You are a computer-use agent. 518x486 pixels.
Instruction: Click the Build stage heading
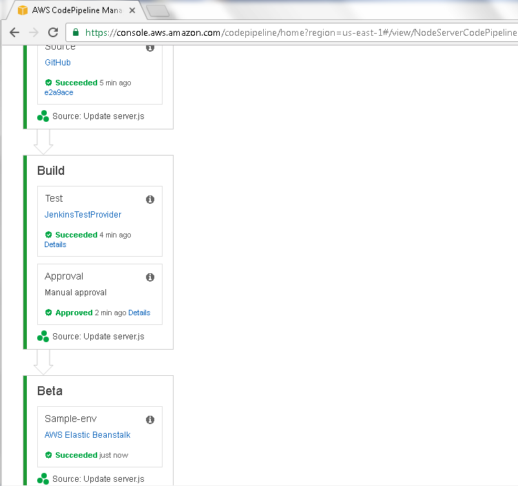[51, 171]
